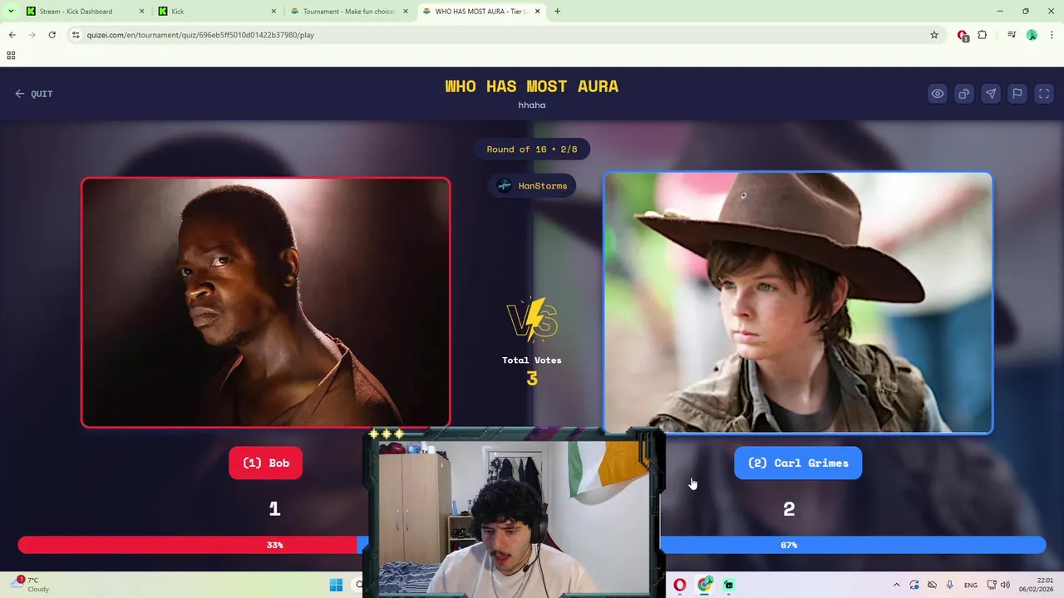
Task: Vote for the (1) Bob button
Action: click(266, 463)
